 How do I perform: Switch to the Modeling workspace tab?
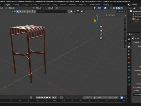16,5
